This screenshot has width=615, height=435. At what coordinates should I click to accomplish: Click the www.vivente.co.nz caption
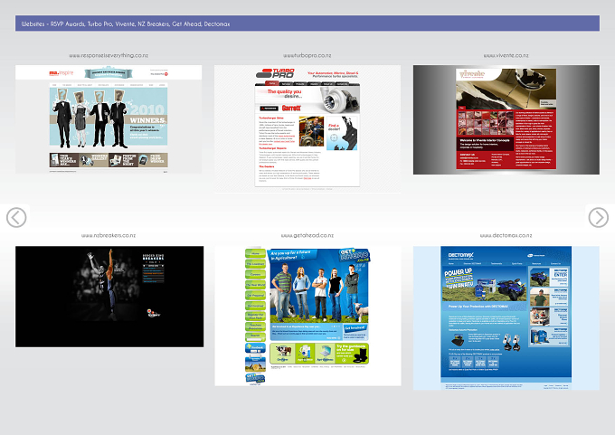tap(506, 56)
